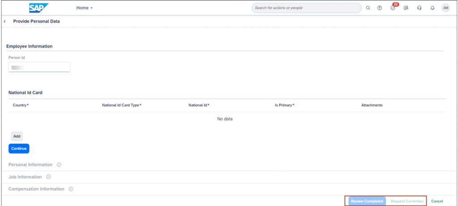Click the Provide Personal Data title

37,21
